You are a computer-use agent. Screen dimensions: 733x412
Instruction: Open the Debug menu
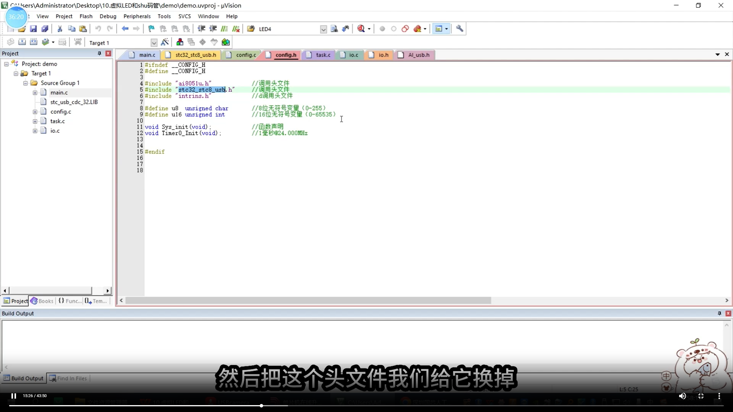pyautogui.click(x=108, y=16)
